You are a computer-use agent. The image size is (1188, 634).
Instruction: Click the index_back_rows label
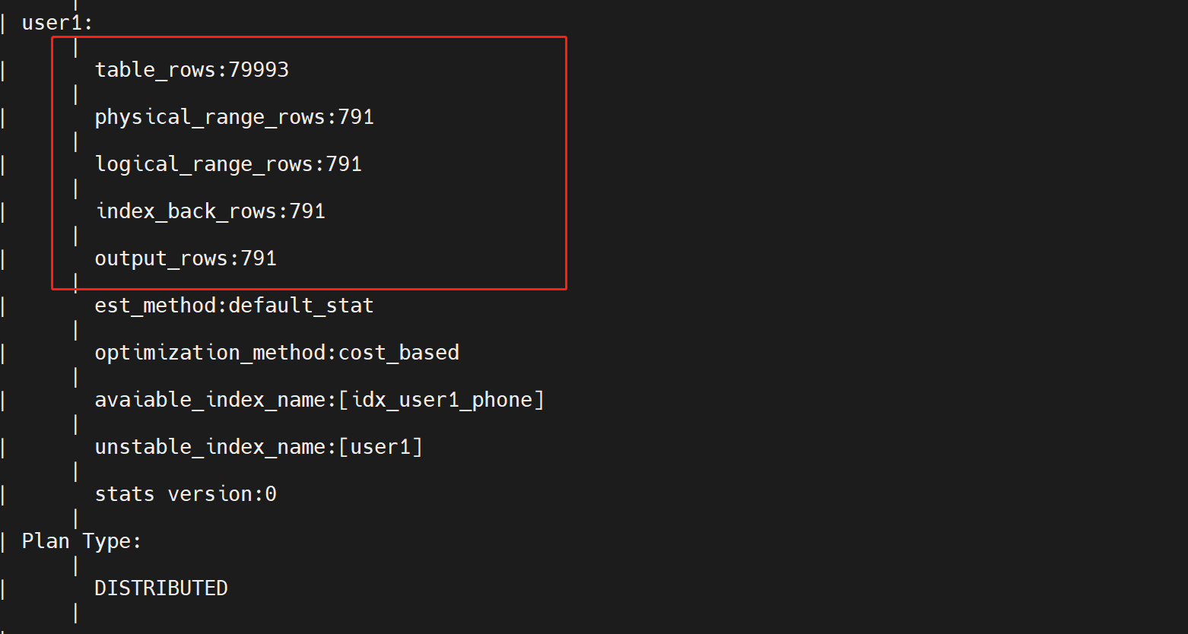[186, 211]
